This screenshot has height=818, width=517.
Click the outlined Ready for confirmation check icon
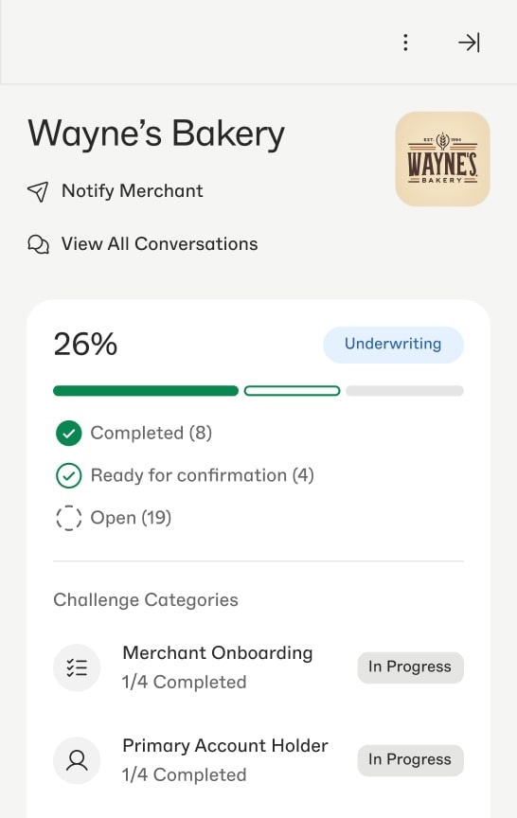click(69, 475)
